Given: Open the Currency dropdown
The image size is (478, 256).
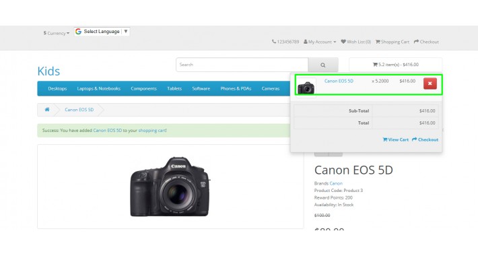Looking at the screenshot, I should click(57, 33).
